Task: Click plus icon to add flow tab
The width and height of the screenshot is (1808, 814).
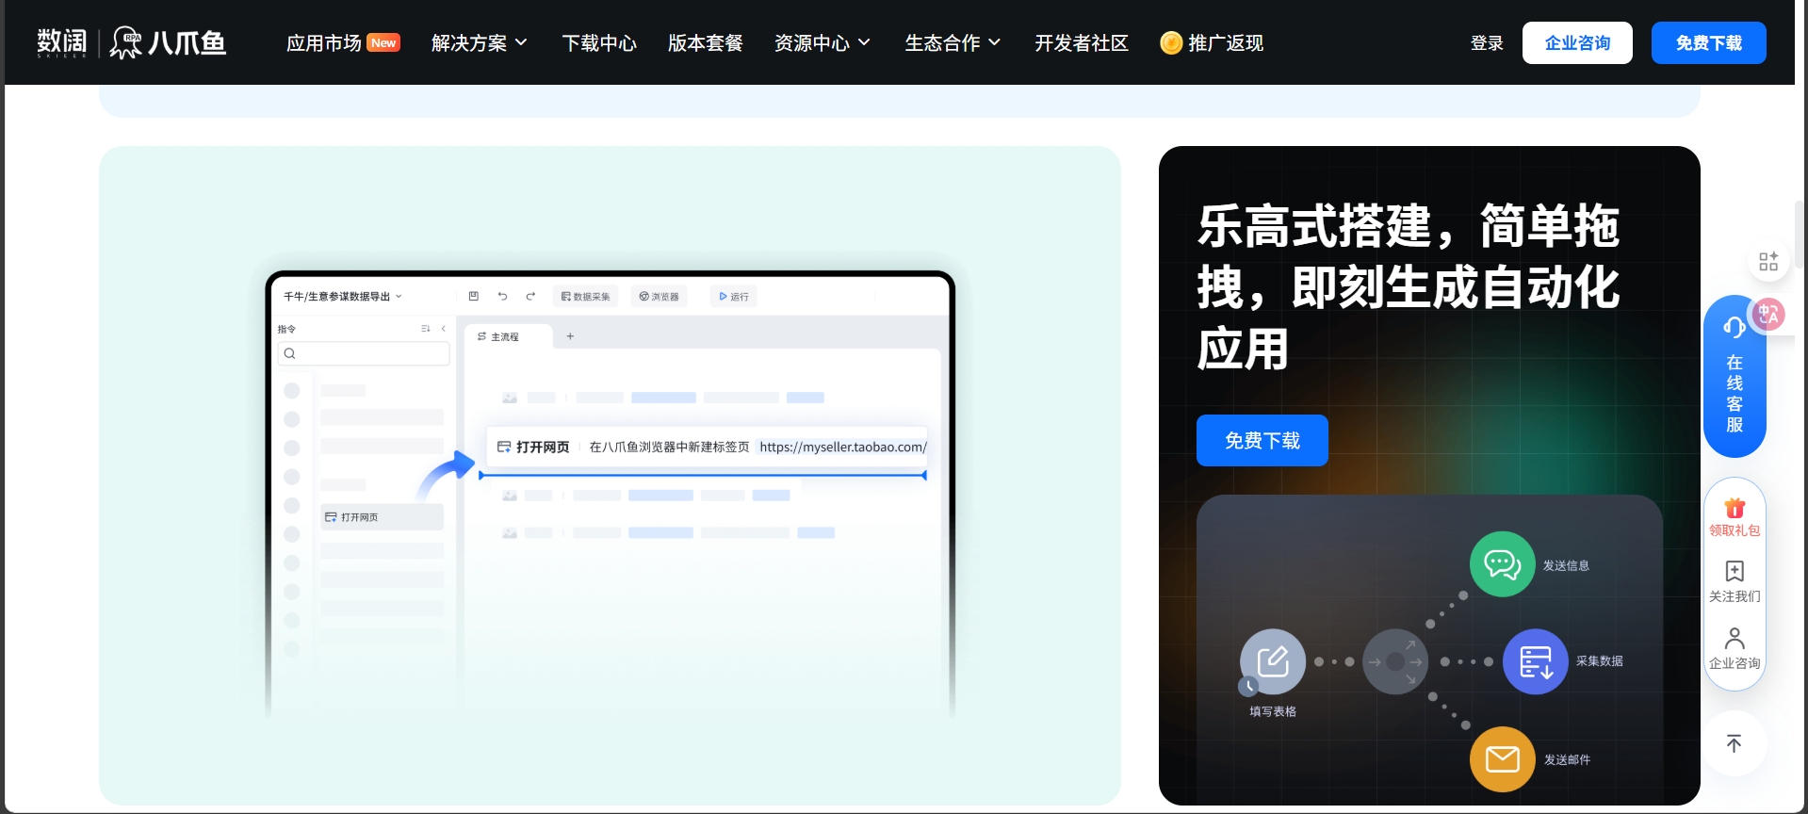Action: tap(570, 336)
